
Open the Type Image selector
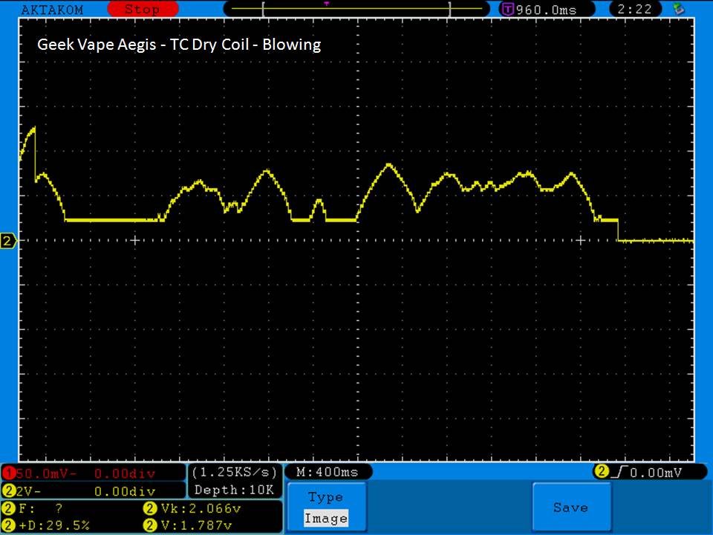[x=326, y=508]
